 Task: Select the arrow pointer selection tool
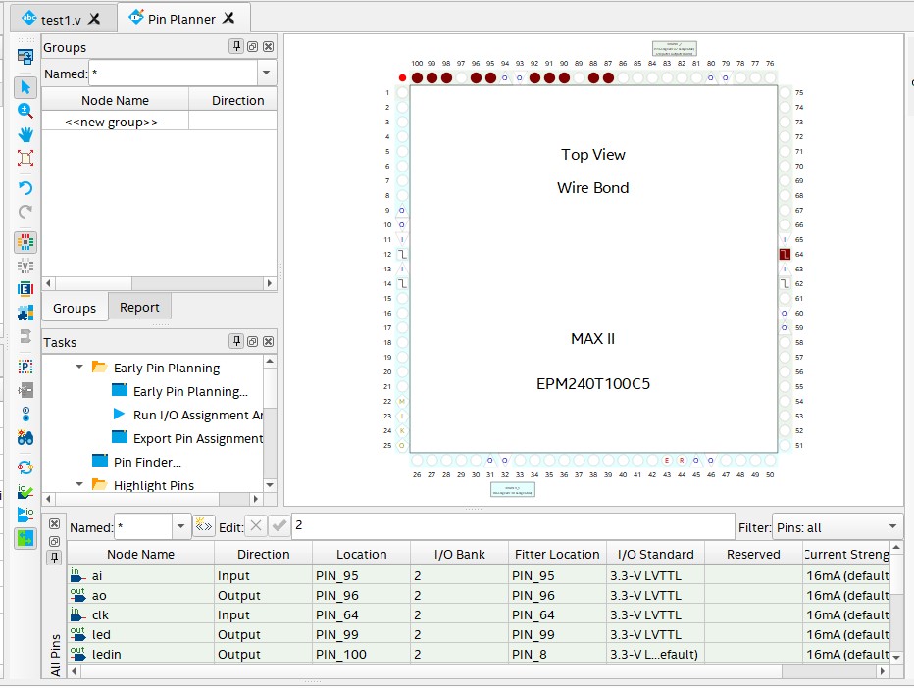(x=25, y=86)
